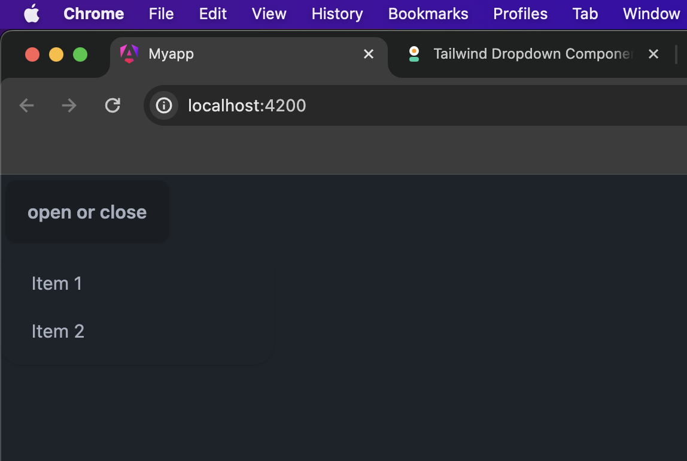The height and width of the screenshot is (461, 687).
Task: Open the History menu
Action: coord(337,14)
